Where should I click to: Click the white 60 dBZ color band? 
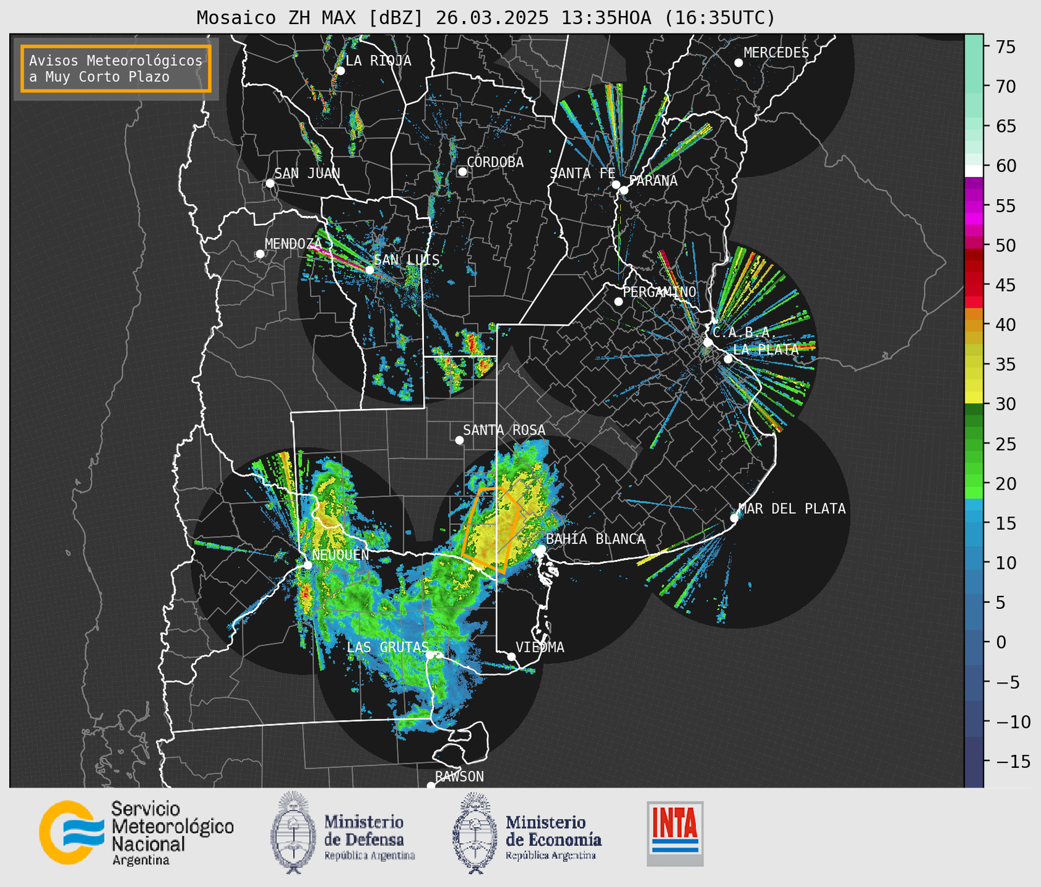click(974, 171)
